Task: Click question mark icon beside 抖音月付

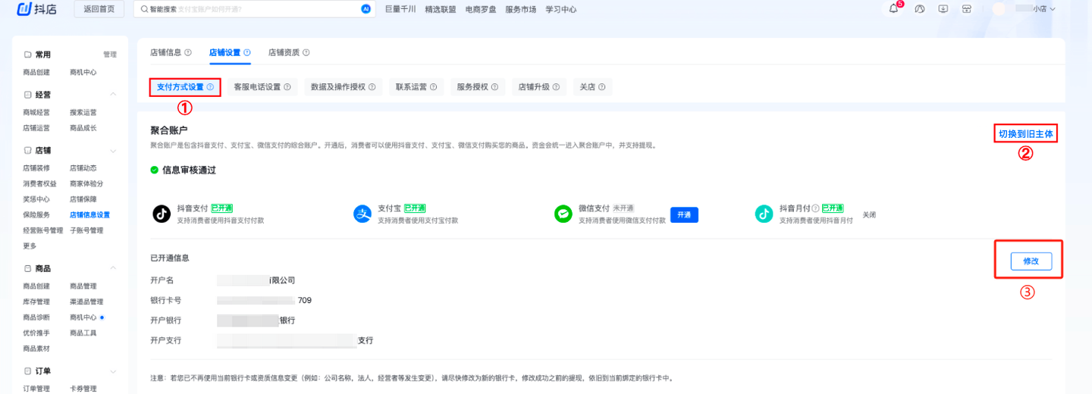Action: pyautogui.click(x=816, y=208)
